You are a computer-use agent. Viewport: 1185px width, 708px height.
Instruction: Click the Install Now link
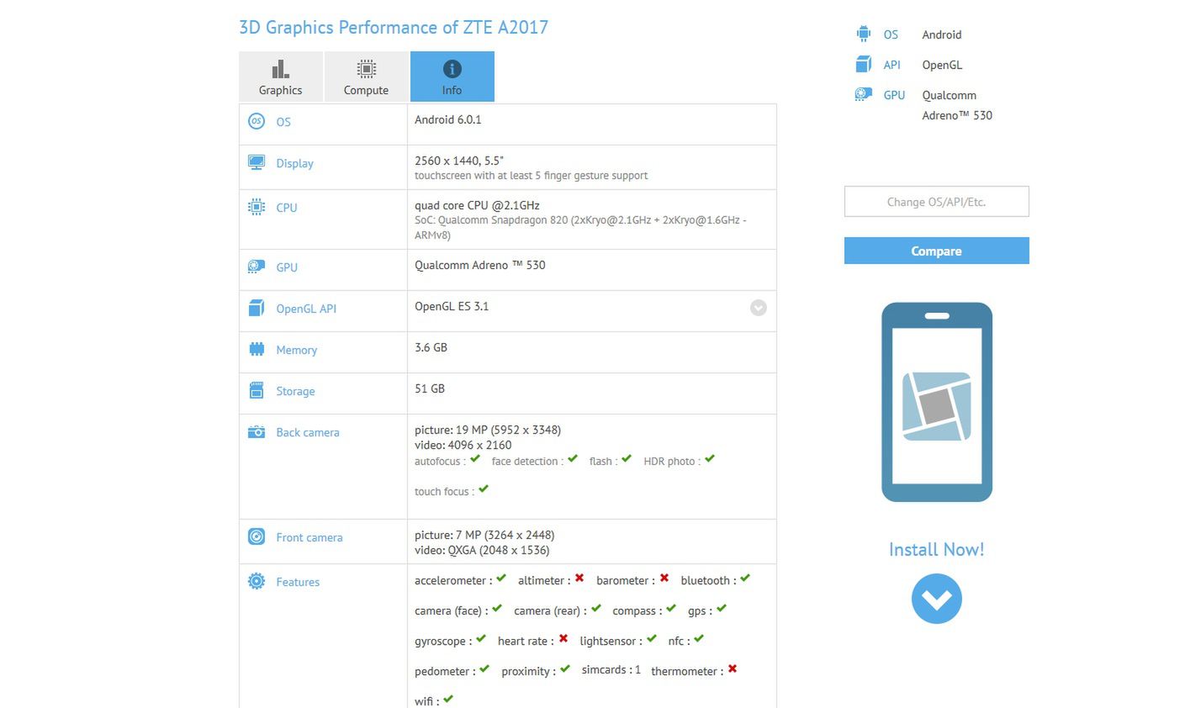pyautogui.click(x=936, y=549)
